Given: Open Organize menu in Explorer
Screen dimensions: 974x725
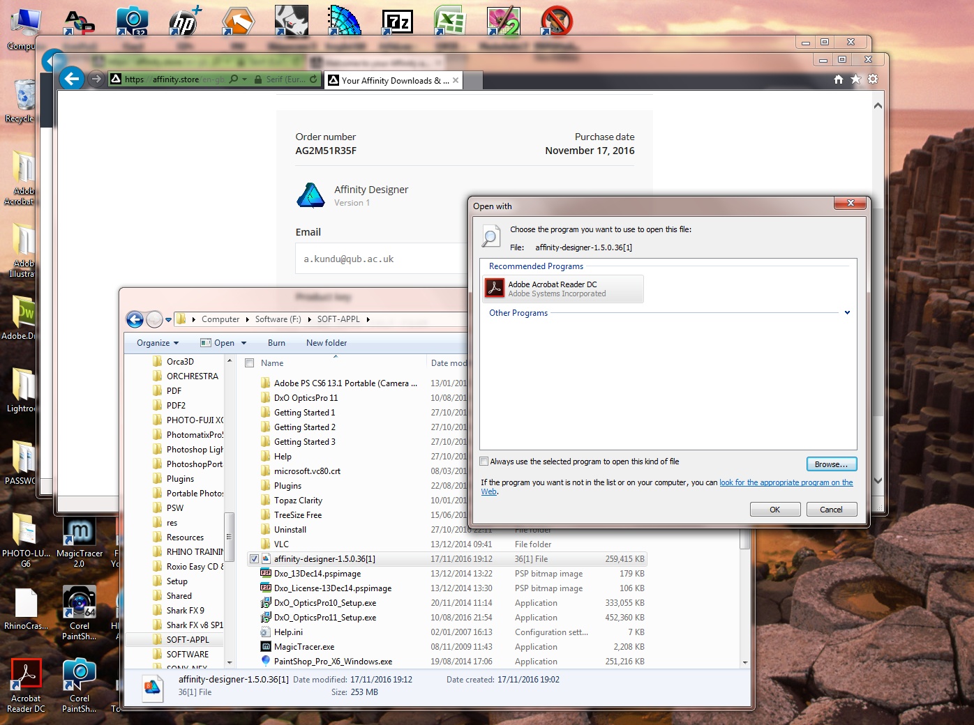Looking at the screenshot, I should [x=158, y=343].
